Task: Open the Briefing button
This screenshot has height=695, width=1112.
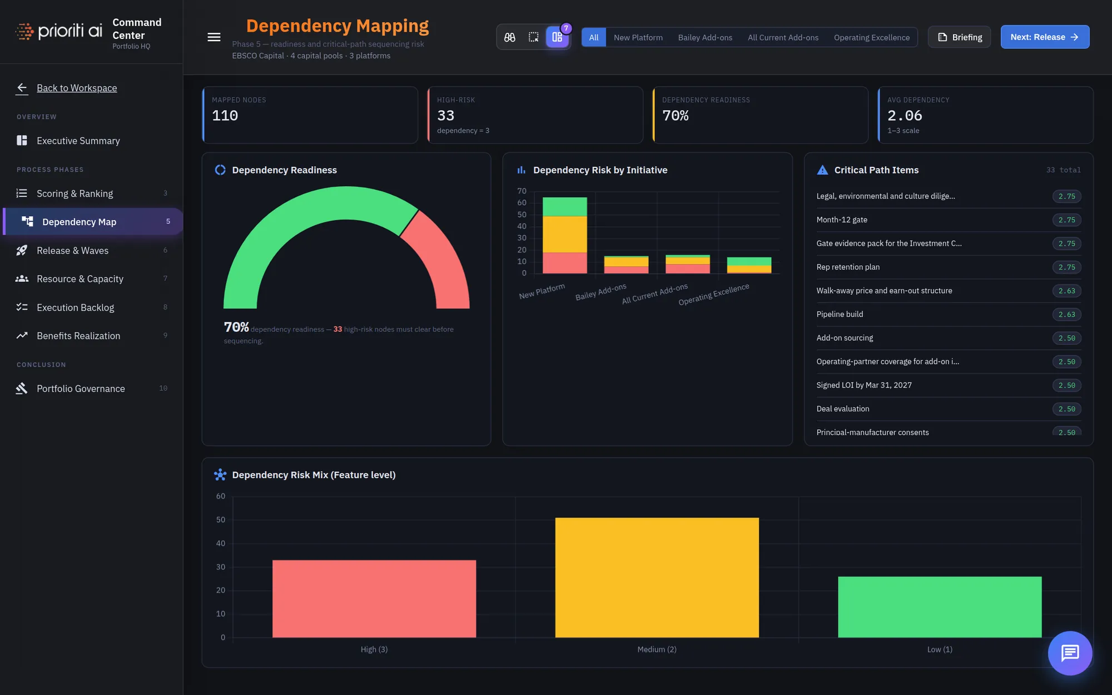Action: pos(960,37)
